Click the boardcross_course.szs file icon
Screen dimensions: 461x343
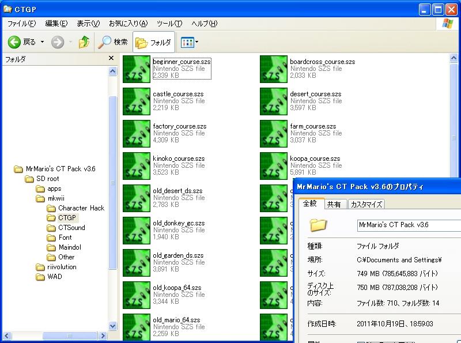coord(273,69)
